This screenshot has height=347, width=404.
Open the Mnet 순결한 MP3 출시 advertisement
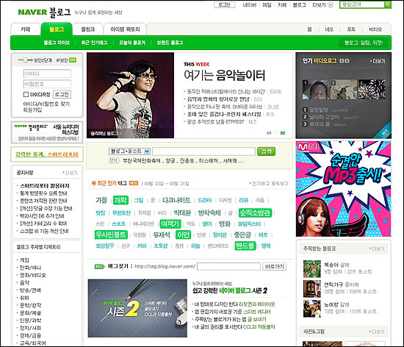click(344, 189)
